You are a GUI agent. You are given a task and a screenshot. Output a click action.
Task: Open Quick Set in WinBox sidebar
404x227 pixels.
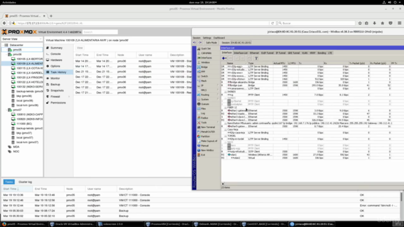205,49
